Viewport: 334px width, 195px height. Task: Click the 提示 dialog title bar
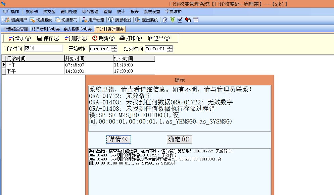(179, 80)
